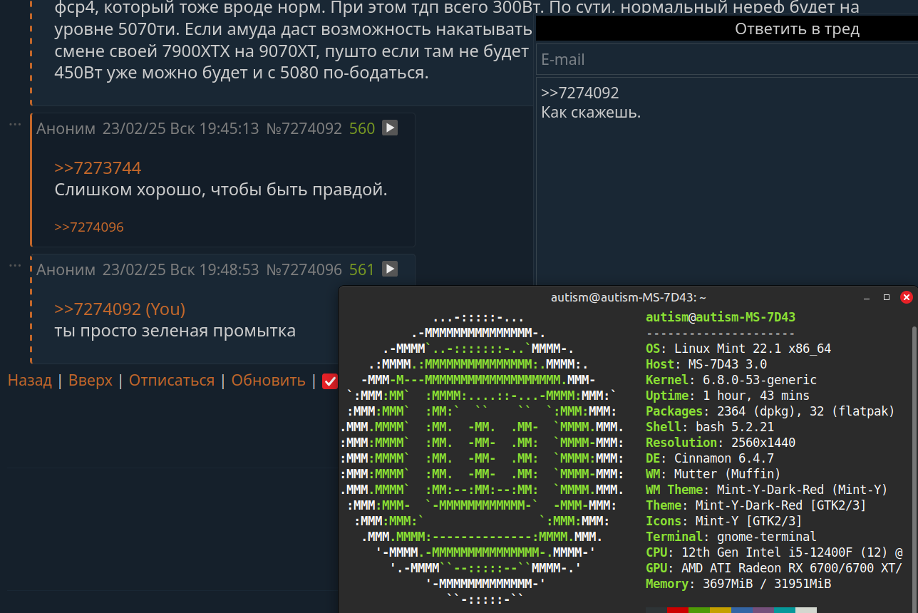918x613 pixels.
Task: Click the line 450Вт уже можно будет и с 5080
Action: 242,72
